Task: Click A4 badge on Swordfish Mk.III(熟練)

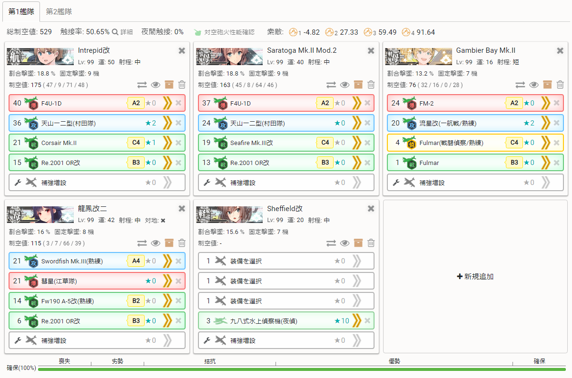Action: [x=136, y=261]
